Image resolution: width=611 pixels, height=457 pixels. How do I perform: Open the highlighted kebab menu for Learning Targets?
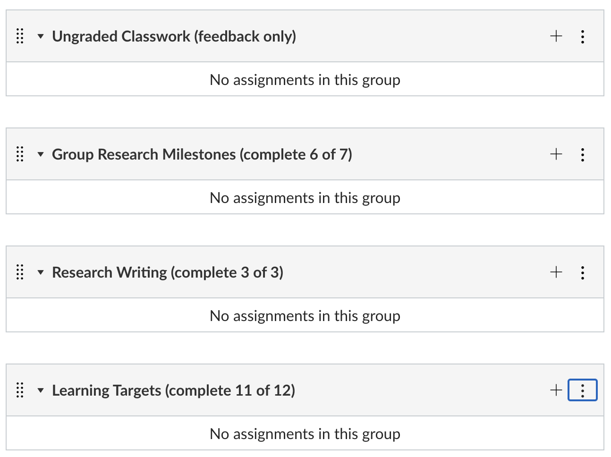point(584,390)
